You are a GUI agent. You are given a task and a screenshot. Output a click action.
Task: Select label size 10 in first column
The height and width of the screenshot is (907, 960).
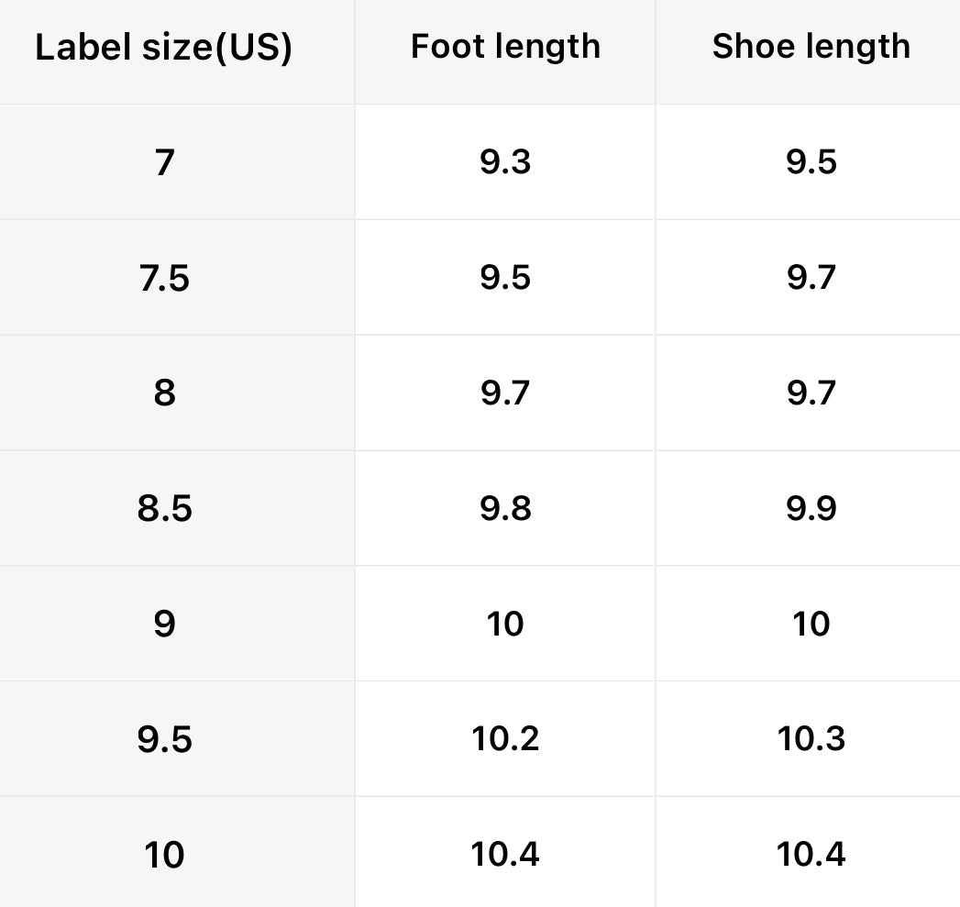[164, 855]
